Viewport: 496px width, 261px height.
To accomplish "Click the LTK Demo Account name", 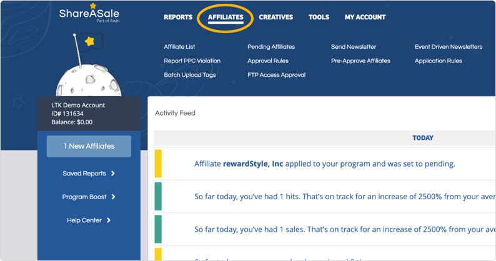I will click(x=78, y=106).
